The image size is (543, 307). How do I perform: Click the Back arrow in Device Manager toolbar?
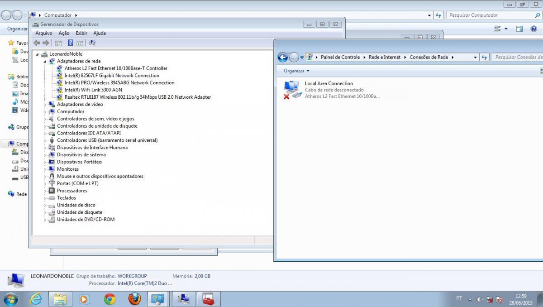click(37, 43)
